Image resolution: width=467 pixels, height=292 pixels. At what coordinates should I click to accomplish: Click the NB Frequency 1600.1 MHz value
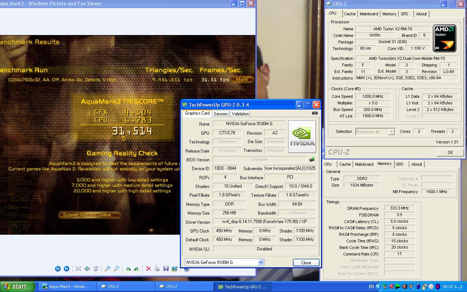coord(437,192)
